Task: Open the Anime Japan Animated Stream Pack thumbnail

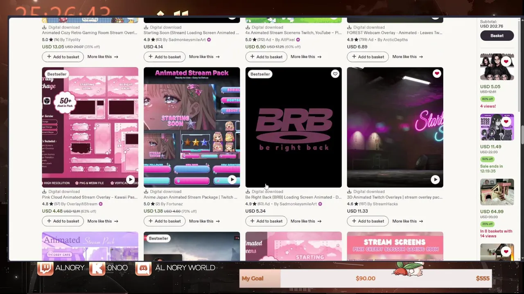Action: pyautogui.click(x=192, y=127)
